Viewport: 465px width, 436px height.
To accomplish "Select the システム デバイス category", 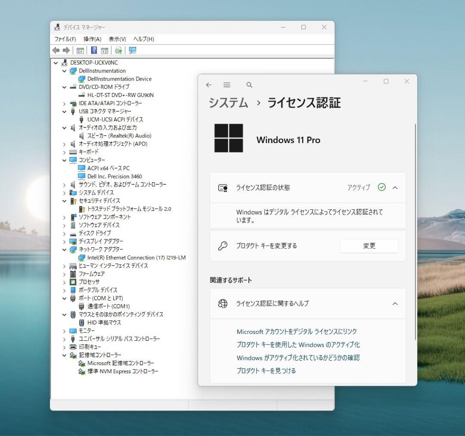I will (x=96, y=193).
